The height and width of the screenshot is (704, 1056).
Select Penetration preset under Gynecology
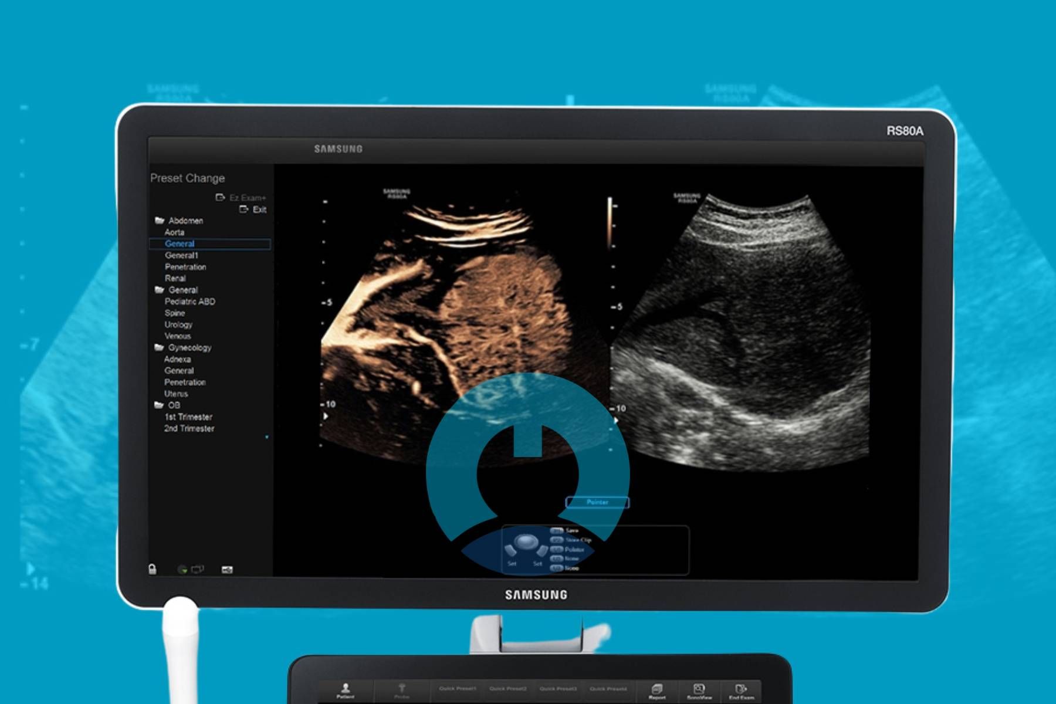point(185,382)
